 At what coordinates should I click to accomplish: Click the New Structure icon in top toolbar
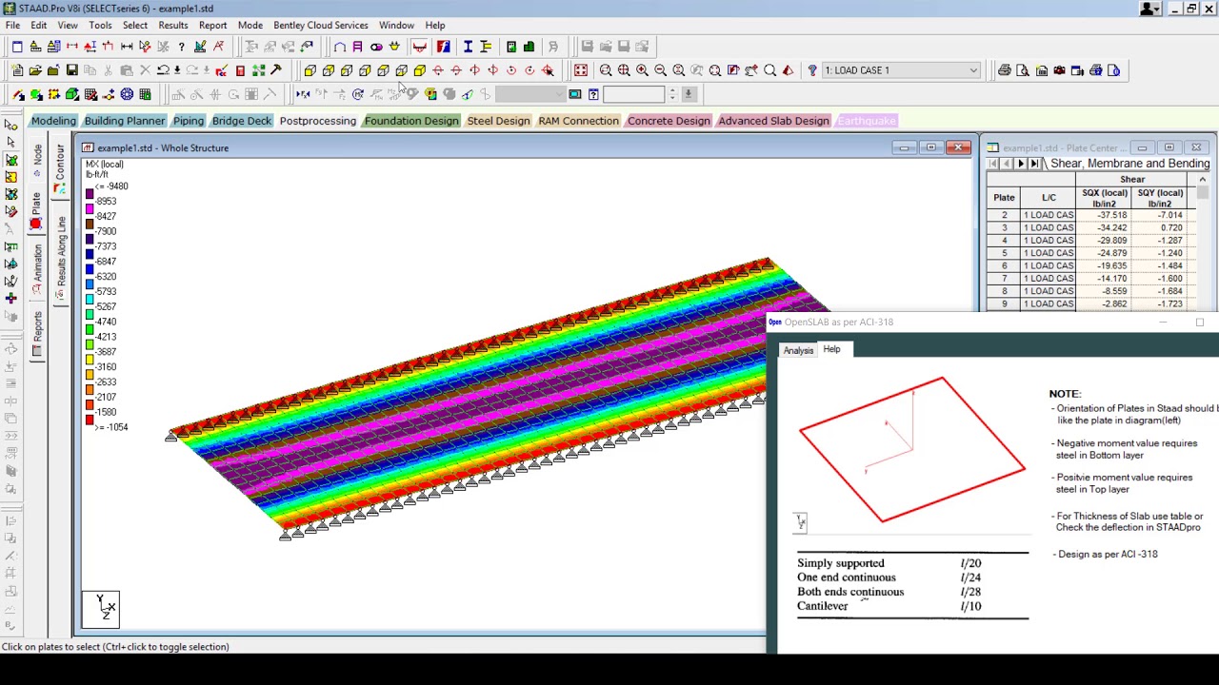[16, 70]
